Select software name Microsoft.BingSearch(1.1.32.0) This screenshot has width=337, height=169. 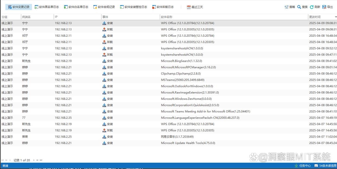(182, 61)
